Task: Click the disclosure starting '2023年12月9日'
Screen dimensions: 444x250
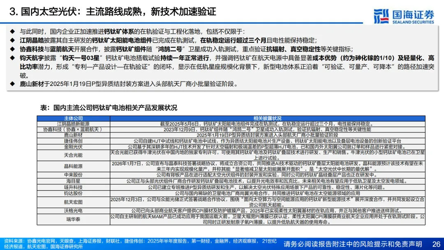Action: 267,130
